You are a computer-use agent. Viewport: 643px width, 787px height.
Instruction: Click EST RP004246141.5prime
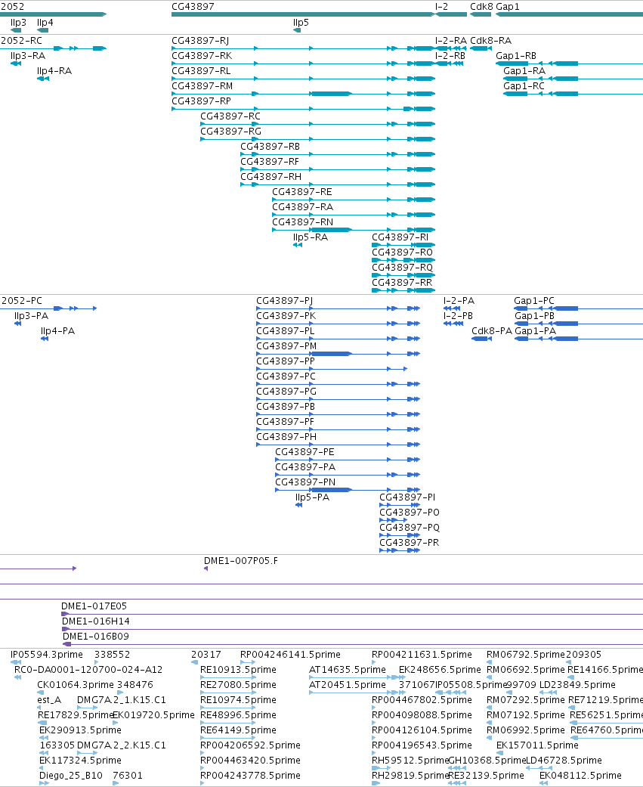[x=290, y=655]
